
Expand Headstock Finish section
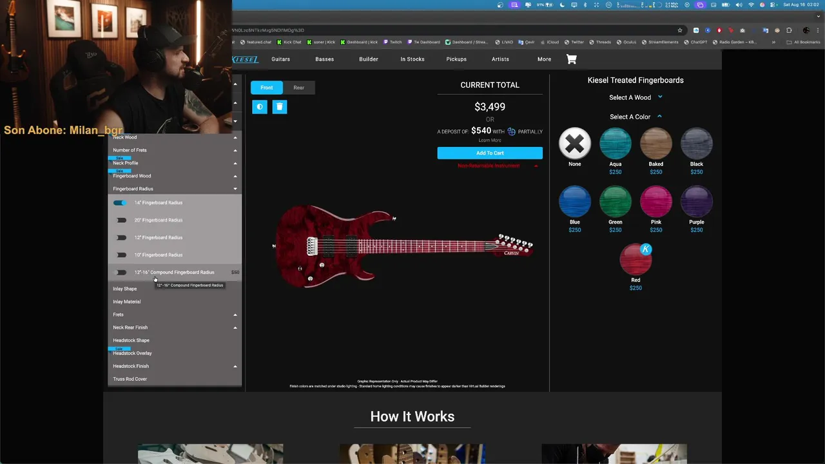[x=175, y=366]
